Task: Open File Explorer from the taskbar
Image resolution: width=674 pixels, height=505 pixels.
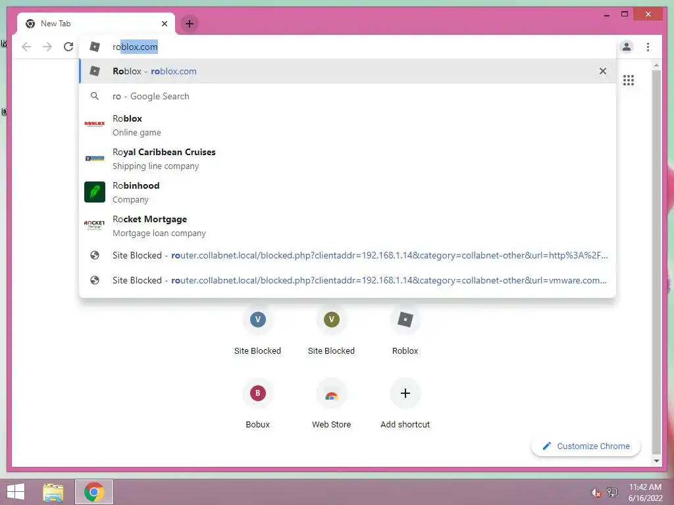Action: click(x=53, y=492)
